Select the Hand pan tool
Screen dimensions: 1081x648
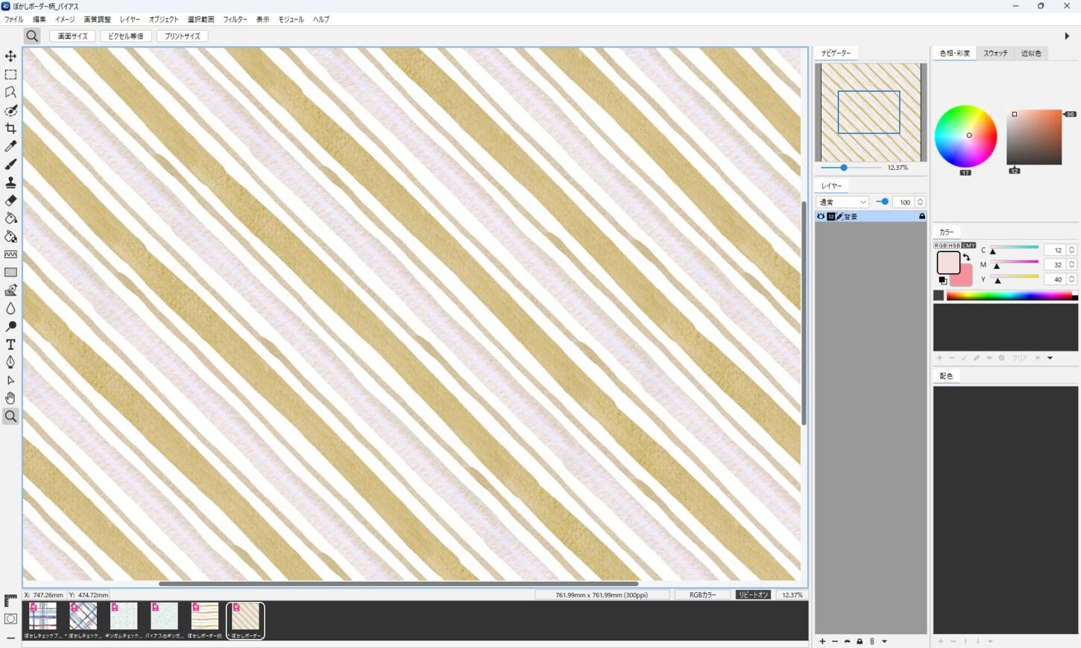point(10,398)
